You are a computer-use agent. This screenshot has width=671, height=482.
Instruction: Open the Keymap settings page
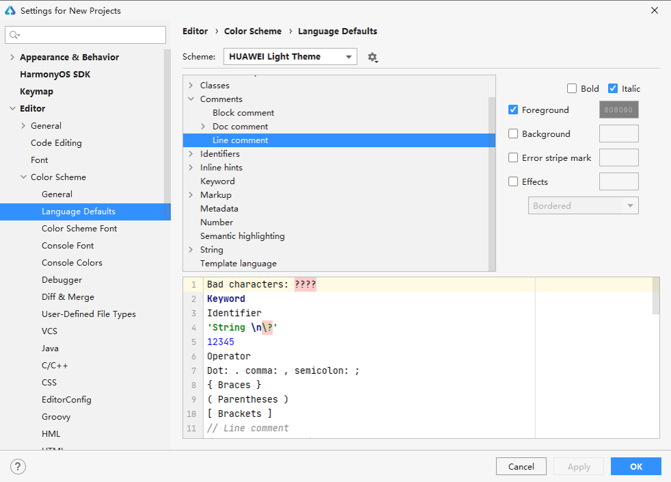[36, 91]
